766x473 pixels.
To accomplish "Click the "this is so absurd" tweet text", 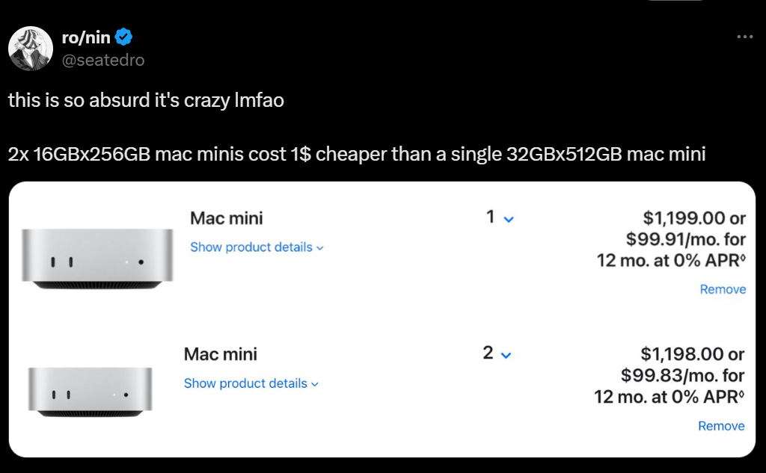I will click(x=146, y=100).
